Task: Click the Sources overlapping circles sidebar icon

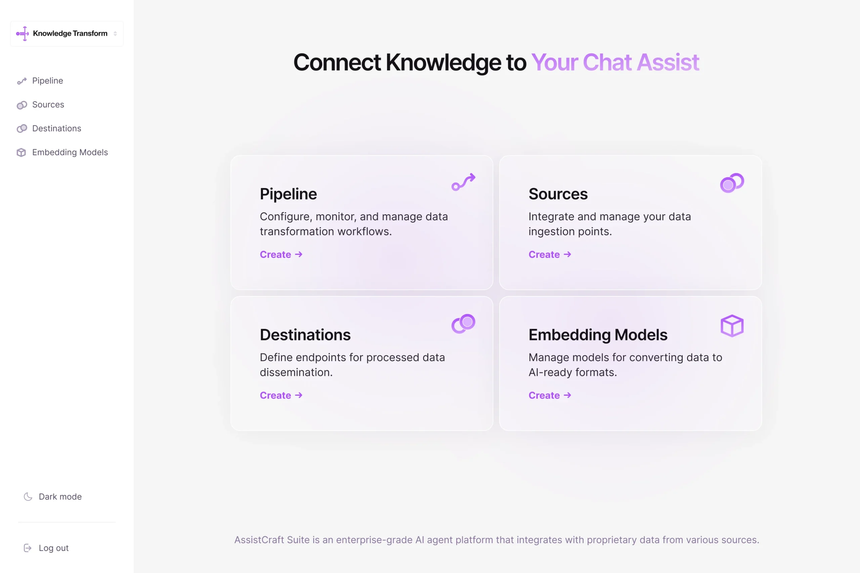Action: point(22,105)
